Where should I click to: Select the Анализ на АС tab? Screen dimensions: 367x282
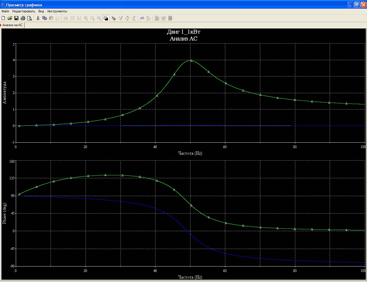12,25
